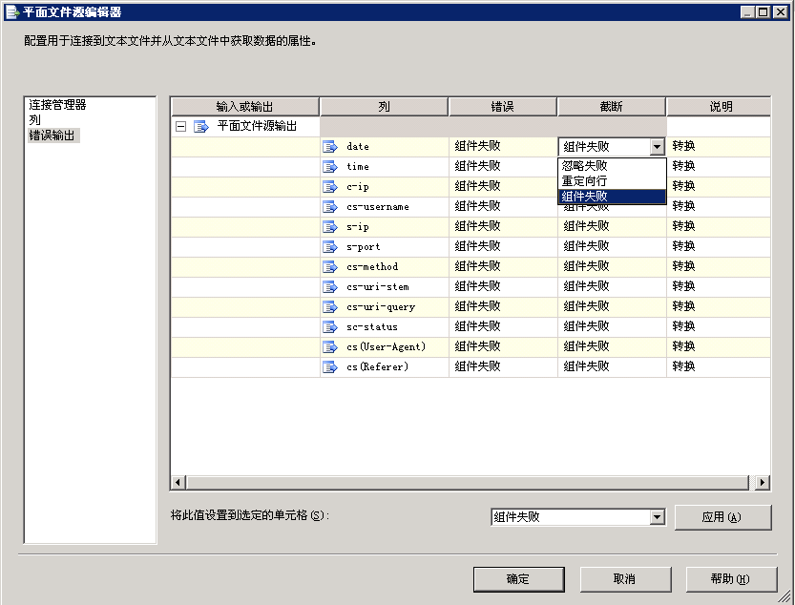Click the 错误 column header
Screen dimensions: 795x605
[502, 107]
